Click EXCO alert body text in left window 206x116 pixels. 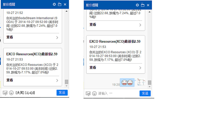pyautogui.click(x=32, y=68)
